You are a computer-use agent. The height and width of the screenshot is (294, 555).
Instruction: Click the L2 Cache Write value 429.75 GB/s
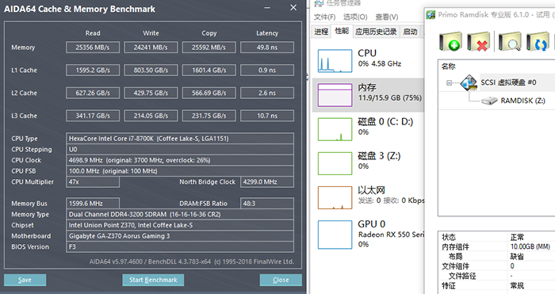(151, 93)
